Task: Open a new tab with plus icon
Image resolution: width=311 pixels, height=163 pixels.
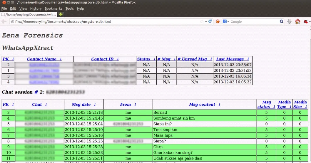Action: click(61, 14)
